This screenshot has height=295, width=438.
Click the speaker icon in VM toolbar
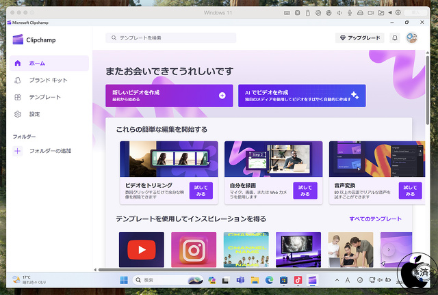tap(339, 13)
